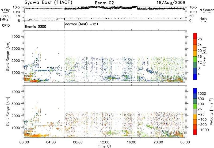Image resolution: width=214 pixels, height=148 pixels.
Task: Click the 'Slant Range [km]' label of velocity panel
Action: point(7,112)
